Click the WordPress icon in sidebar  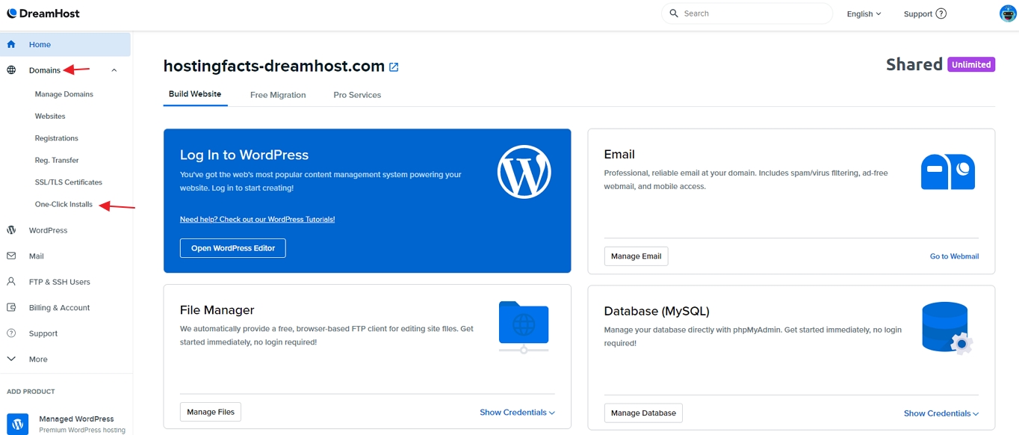tap(11, 230)
